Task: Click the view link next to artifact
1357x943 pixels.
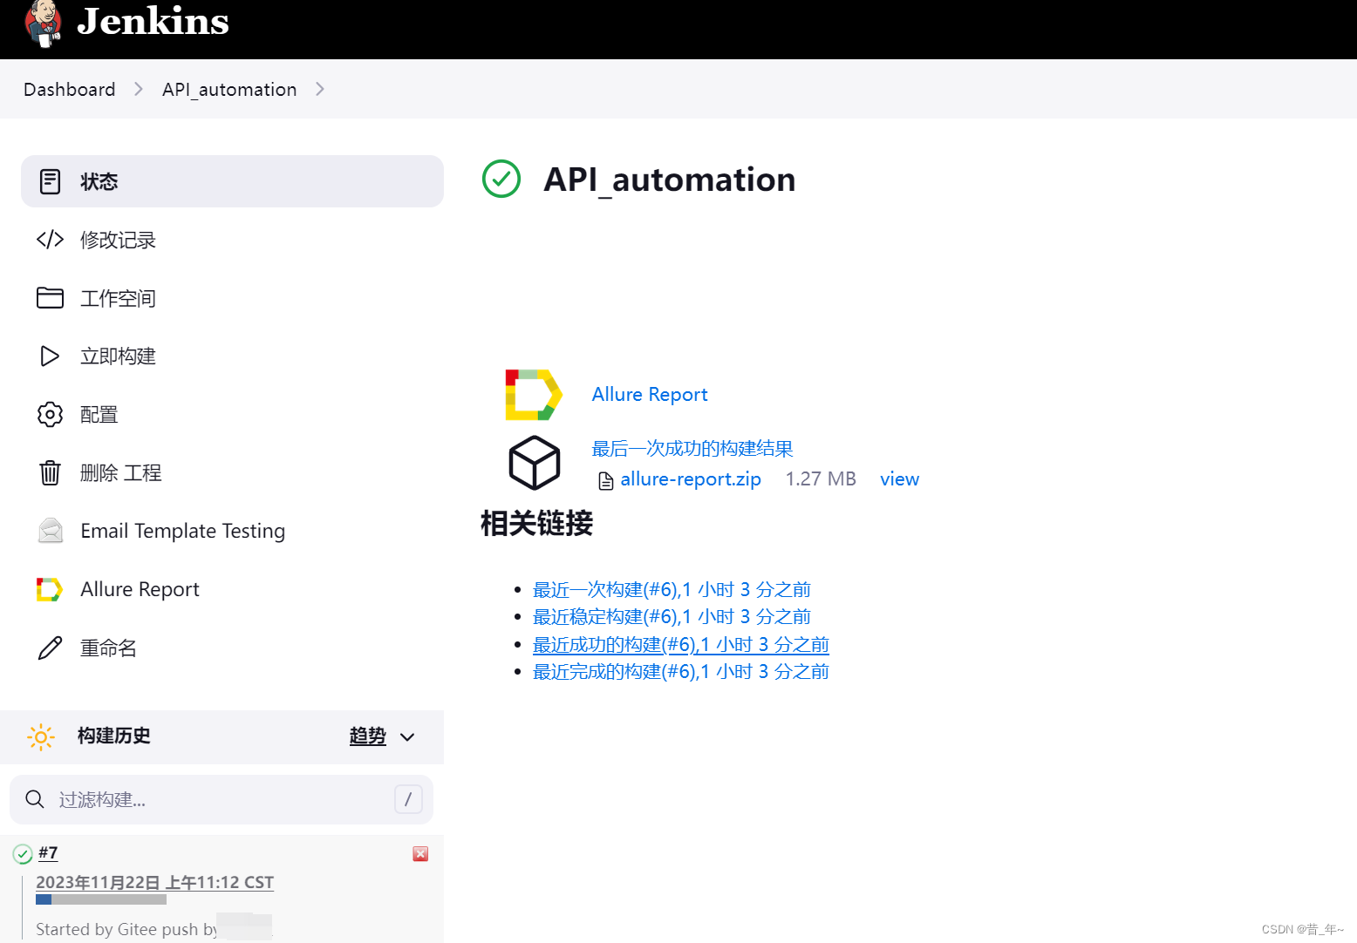Action: [899, 478]
